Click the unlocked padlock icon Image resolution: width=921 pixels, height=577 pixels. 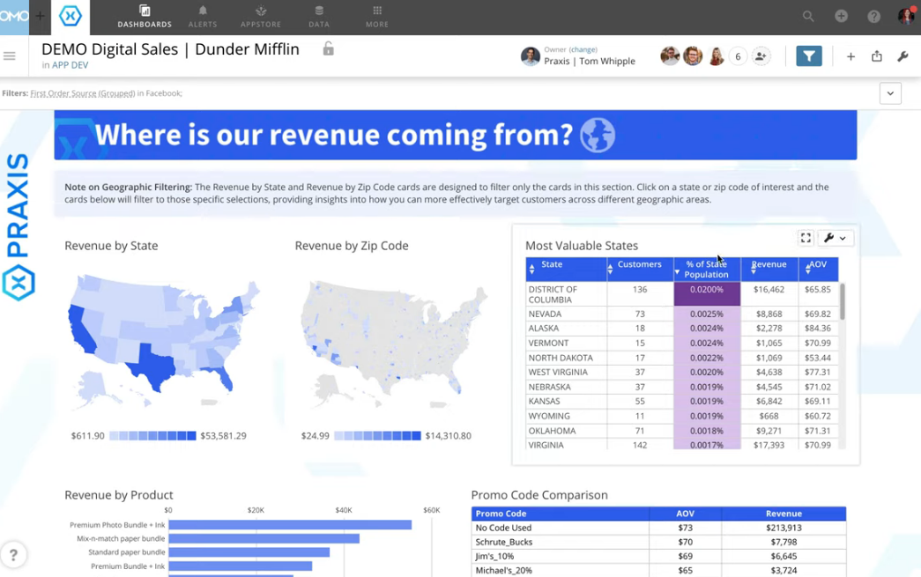[x=329, y=48]
